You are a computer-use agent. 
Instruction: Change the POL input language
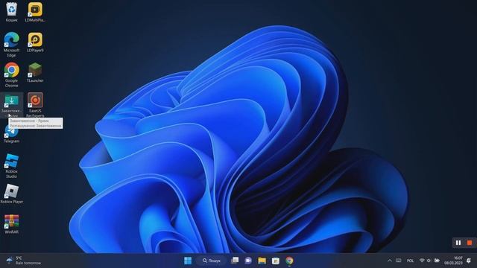[410, 261]
